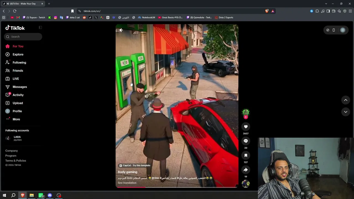Image resolution: width=354 pixels, height=199 pixels.
Task: Open the Friends page
Action: [x=18, y=70]
